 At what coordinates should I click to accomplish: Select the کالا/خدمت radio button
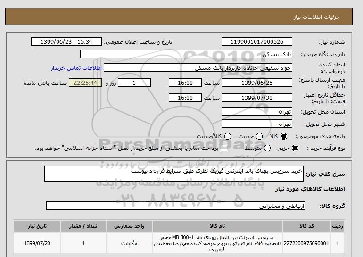[228, 136]
